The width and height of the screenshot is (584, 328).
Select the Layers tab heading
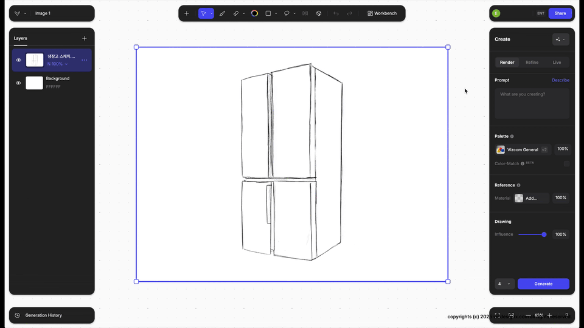coord(21,38)
